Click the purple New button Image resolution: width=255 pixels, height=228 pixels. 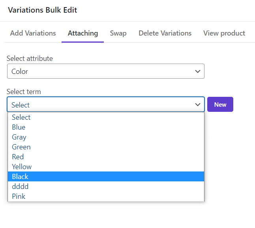pos(220,104)
